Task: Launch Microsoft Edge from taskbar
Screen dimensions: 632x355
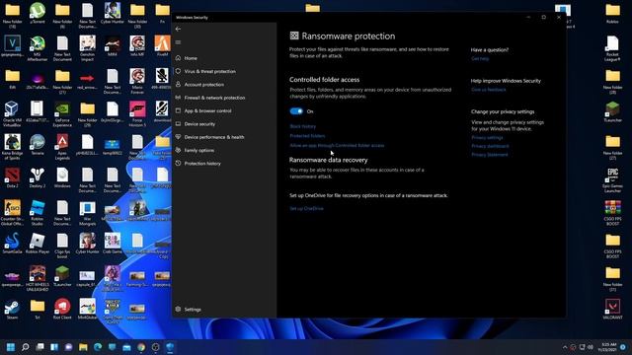Action: point(98,347)
